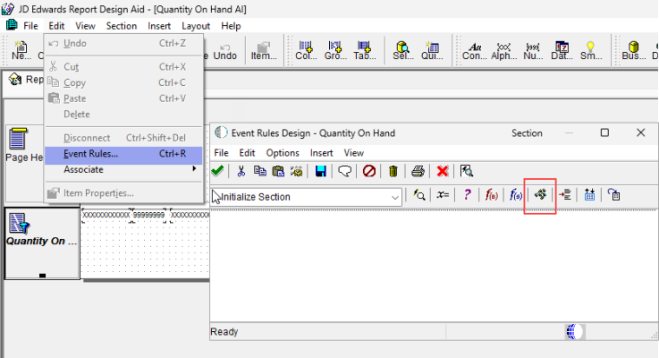Click inside the empty event rules editing area
The height and width of the screenshot is (358, 659).
(x=433, y=267)
